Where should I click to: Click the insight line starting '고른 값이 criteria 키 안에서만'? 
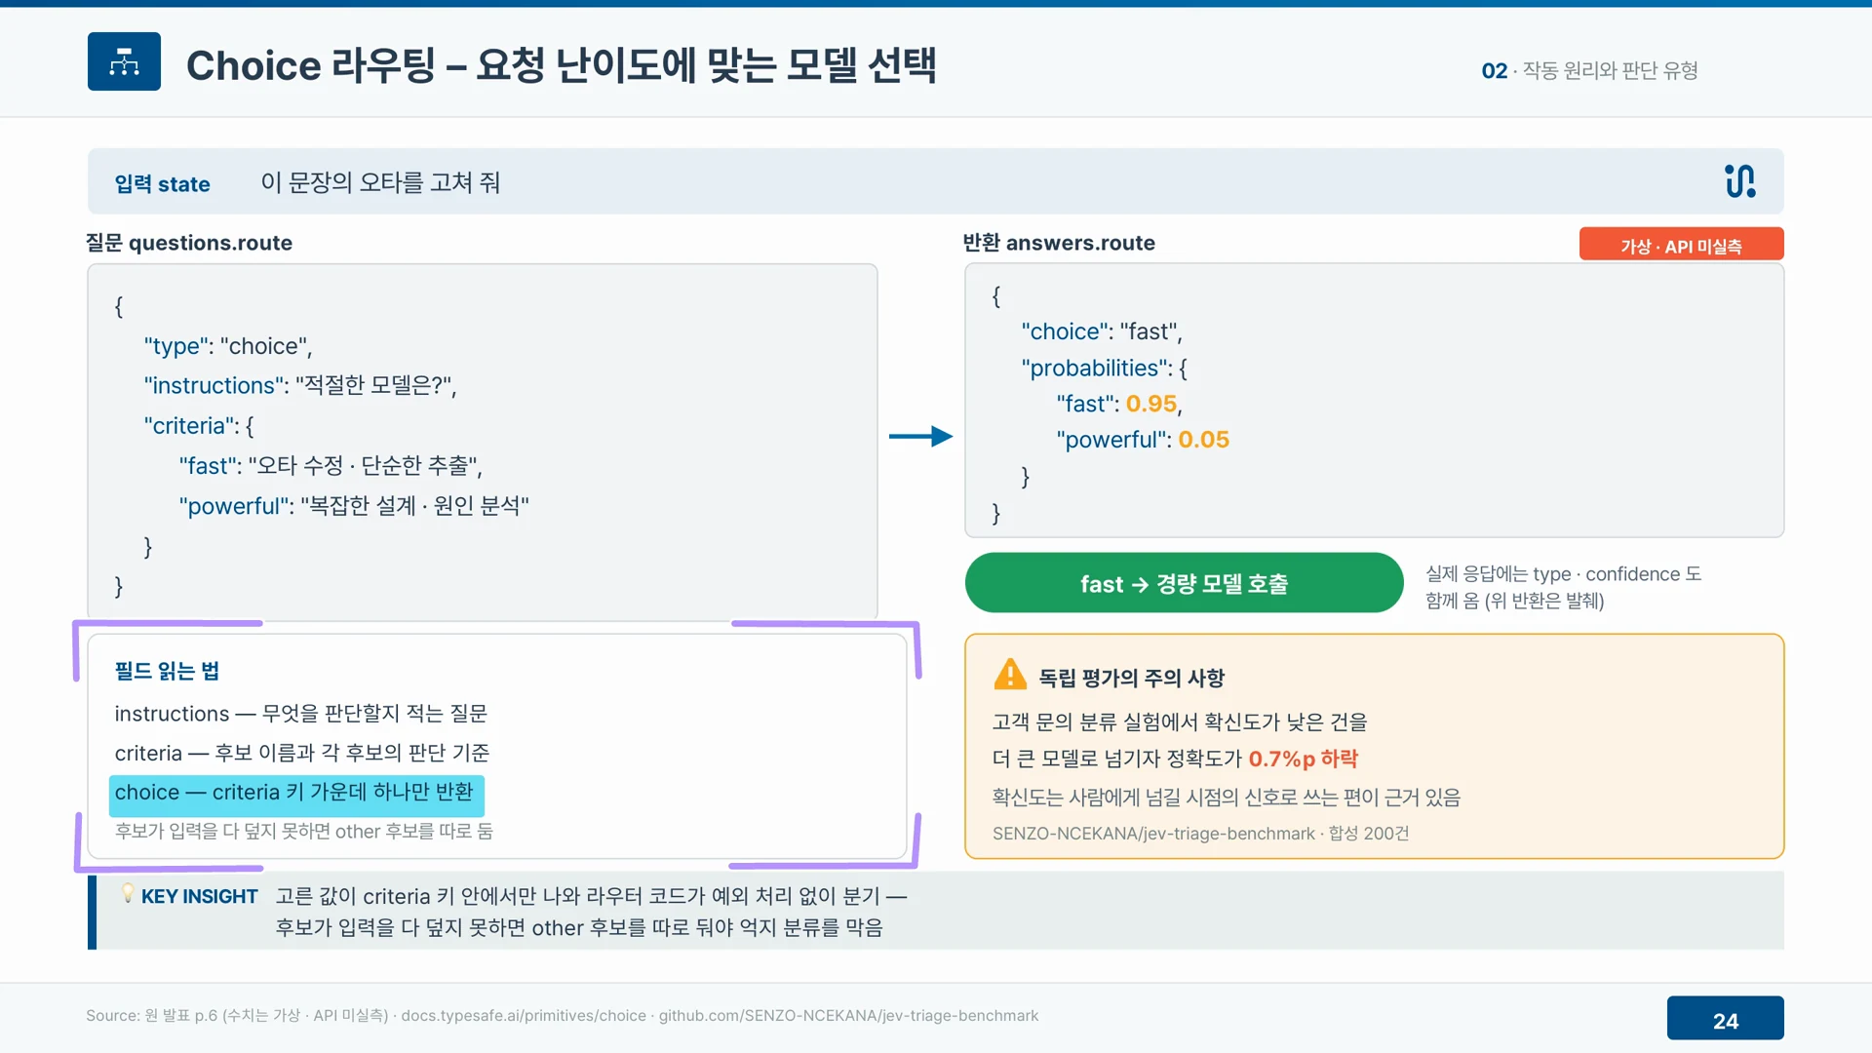coord(592,896)
